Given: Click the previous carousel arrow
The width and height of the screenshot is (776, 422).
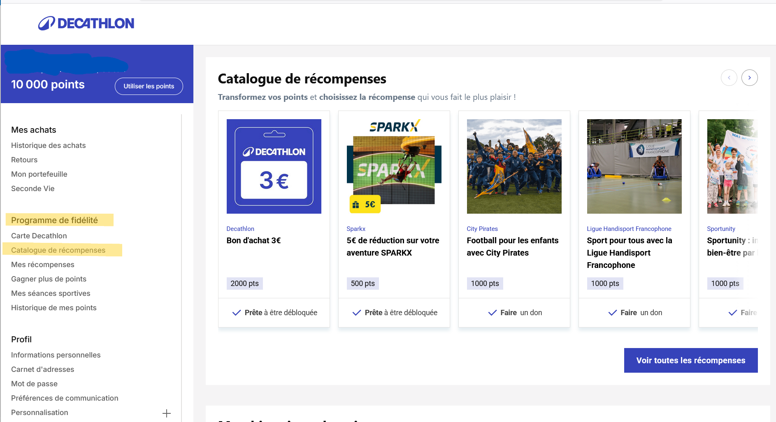Looking at the screenshot, I should coord(729,78).
